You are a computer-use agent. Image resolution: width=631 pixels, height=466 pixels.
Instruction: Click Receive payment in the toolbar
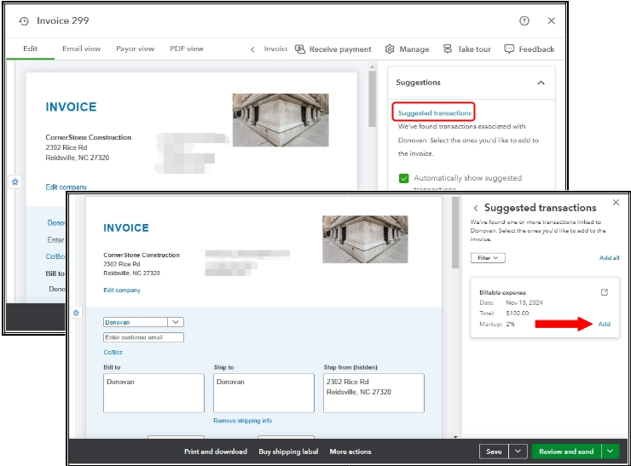pyautogui.click(x=333, y=49)
